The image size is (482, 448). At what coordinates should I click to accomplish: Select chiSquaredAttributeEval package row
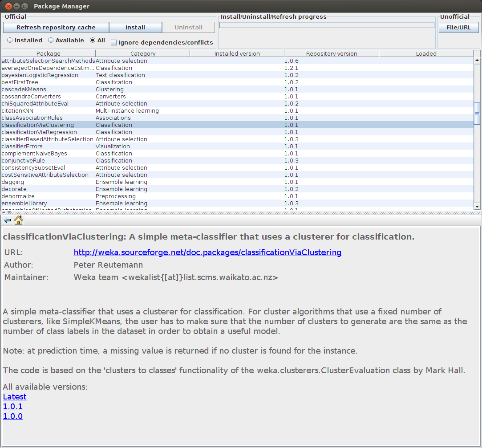pyautogui.click(x=237, y=104)
